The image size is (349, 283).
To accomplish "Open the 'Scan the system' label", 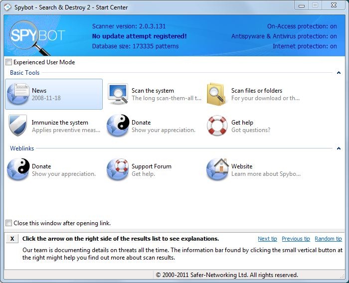I will tap(153, 91).
